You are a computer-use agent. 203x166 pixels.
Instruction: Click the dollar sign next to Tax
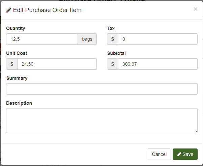pyautogui.click(x=113, y=39)
